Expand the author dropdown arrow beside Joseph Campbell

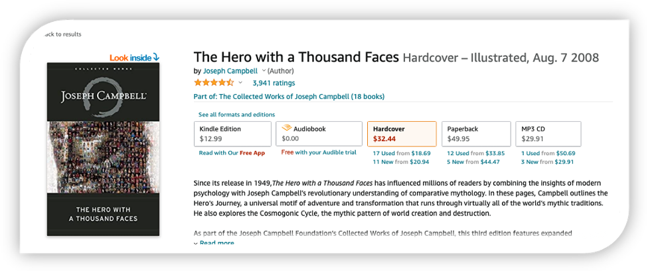click(264, 71)
